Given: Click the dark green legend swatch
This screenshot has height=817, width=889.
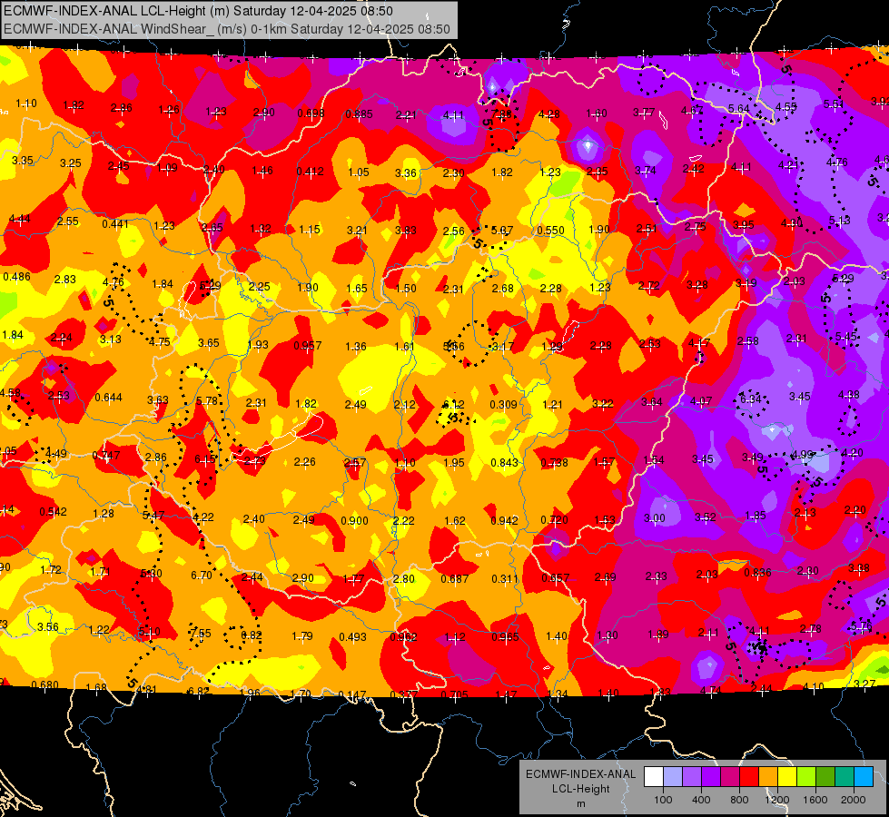Looking at the screenshot, I should (825, 777).
